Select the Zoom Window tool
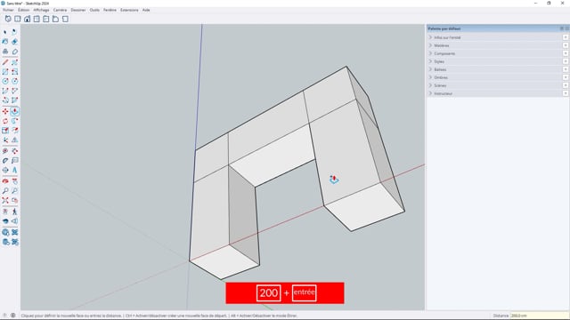 point(14,190)
